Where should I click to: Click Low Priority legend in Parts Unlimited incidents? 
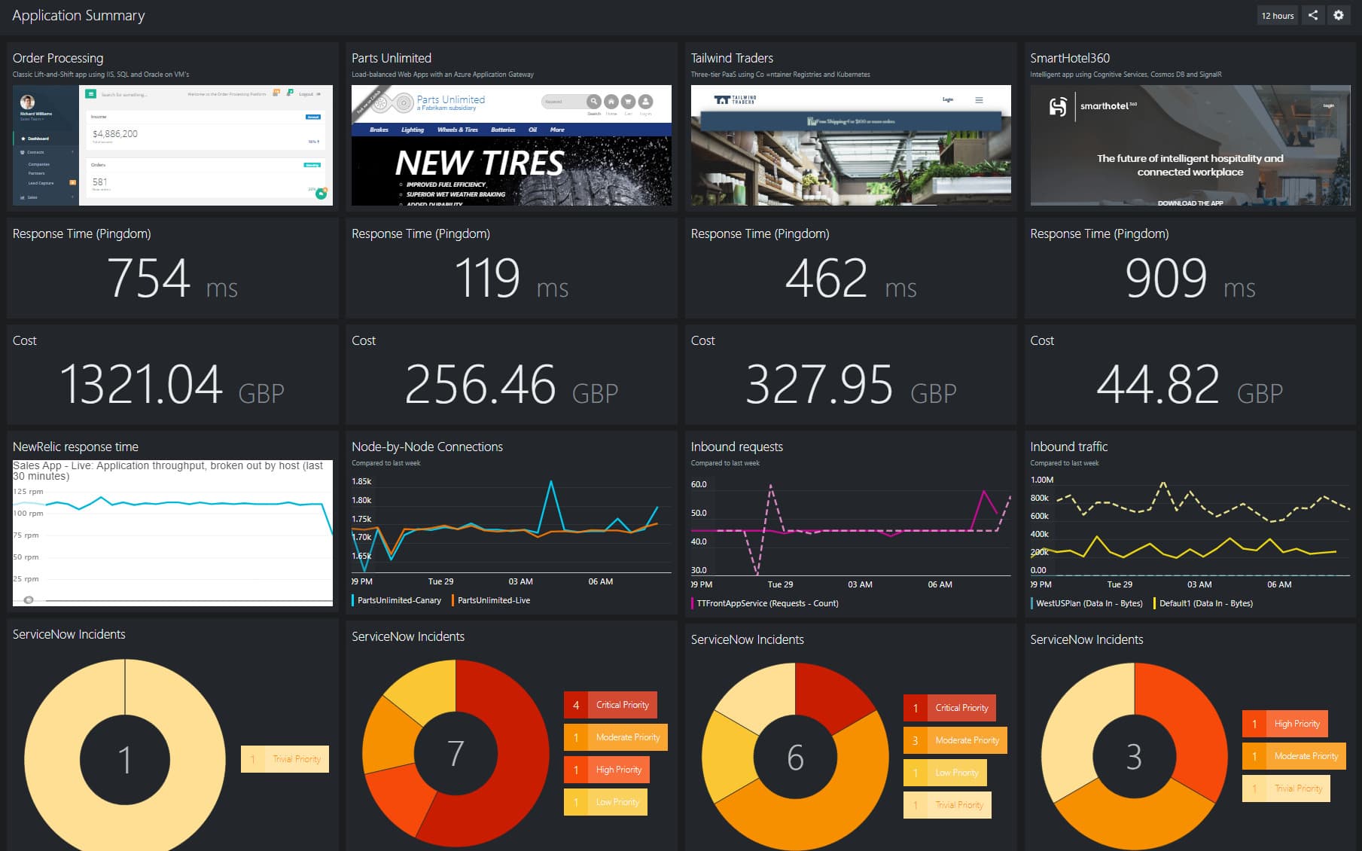coord(605,802)
